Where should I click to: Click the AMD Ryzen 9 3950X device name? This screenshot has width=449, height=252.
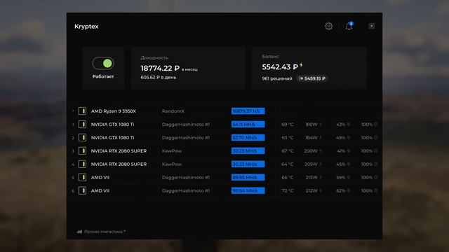pos(114,111)
